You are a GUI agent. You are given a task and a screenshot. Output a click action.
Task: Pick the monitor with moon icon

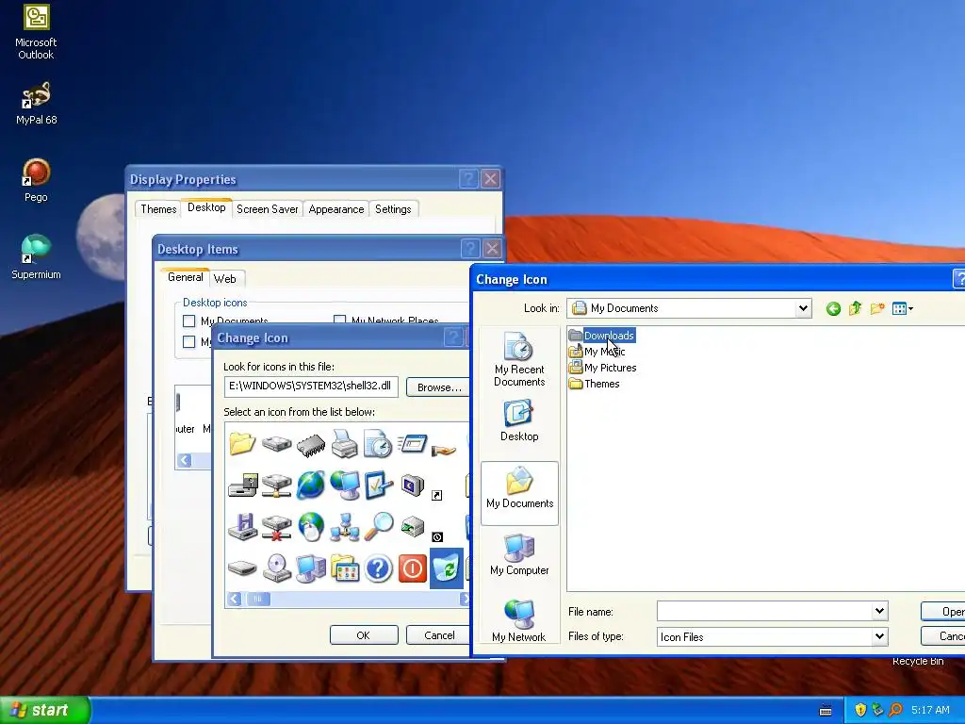click(413, 485)
